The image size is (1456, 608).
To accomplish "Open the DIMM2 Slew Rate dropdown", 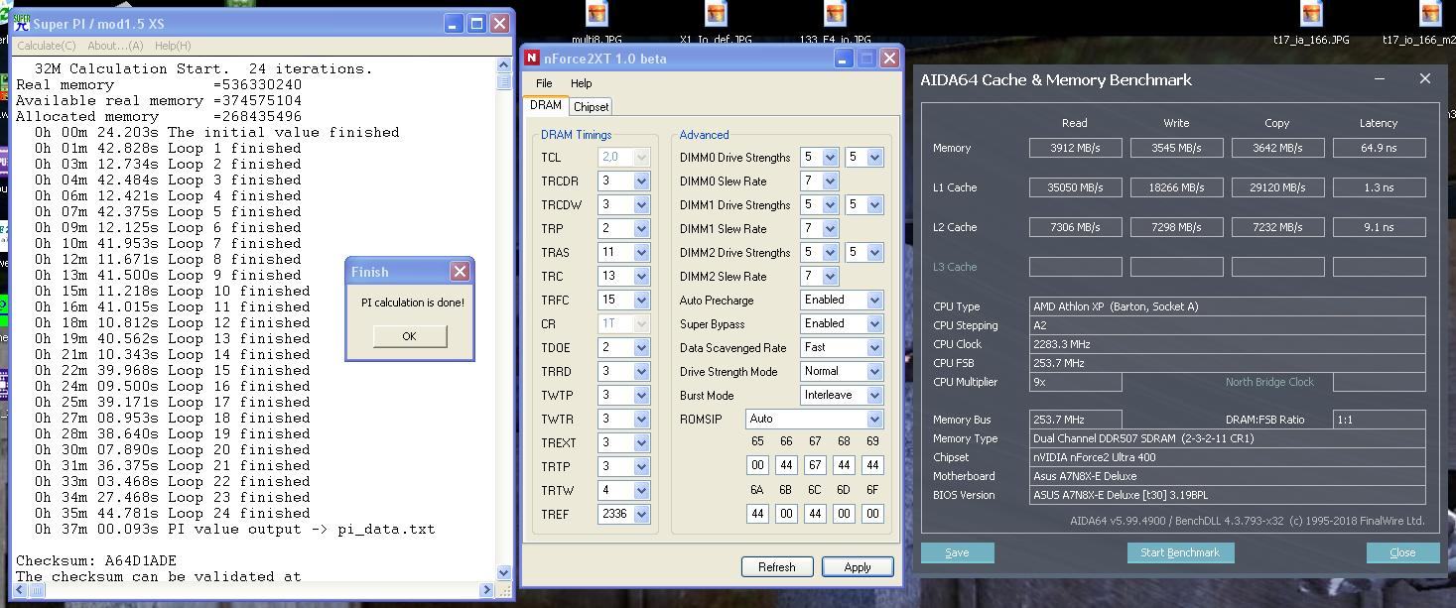I will tap(830, 277).
